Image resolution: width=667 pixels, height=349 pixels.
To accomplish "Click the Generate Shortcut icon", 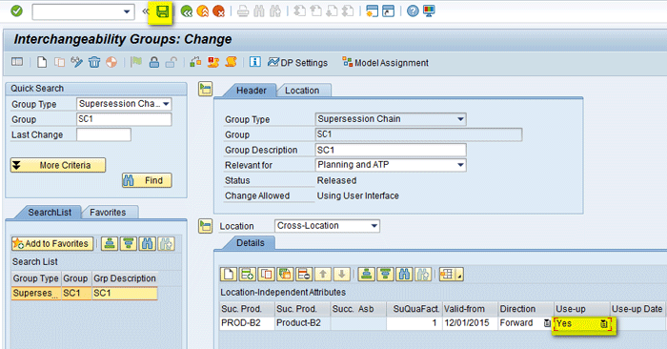I will click(x=389, y=11).
